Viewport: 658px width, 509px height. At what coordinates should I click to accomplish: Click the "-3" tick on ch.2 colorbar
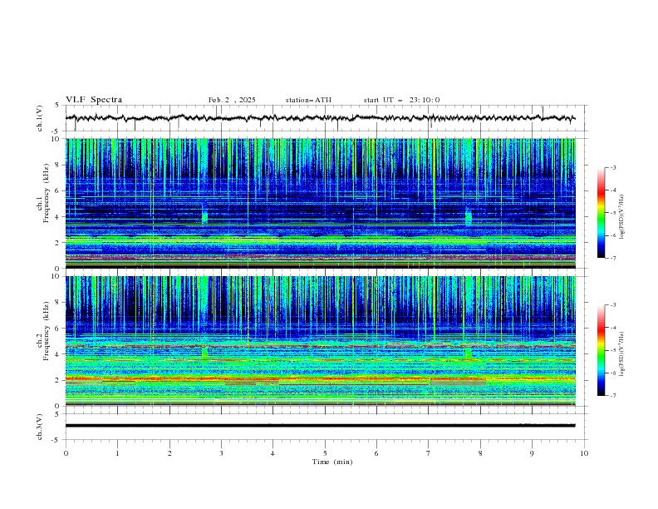click(x=613, y=305)
